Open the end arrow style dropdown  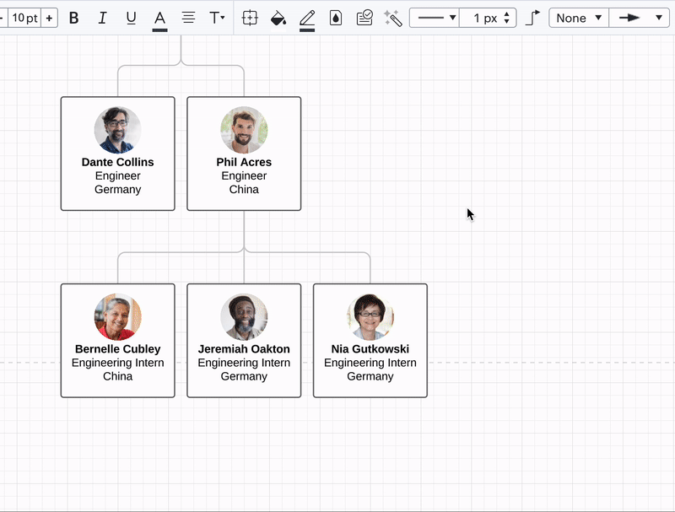(639, 18)
